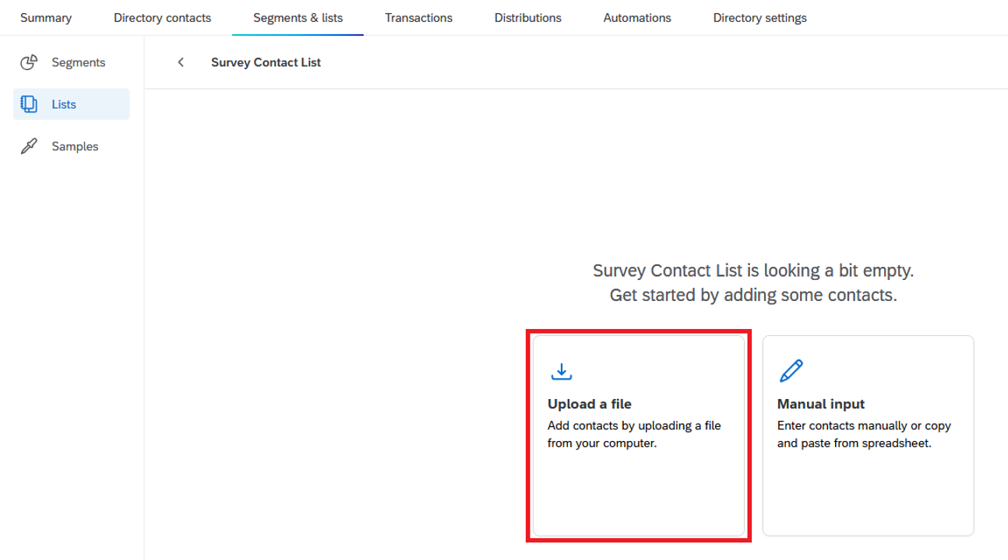
Task: Choose the 'Manual input' card title
Action: 820,404
